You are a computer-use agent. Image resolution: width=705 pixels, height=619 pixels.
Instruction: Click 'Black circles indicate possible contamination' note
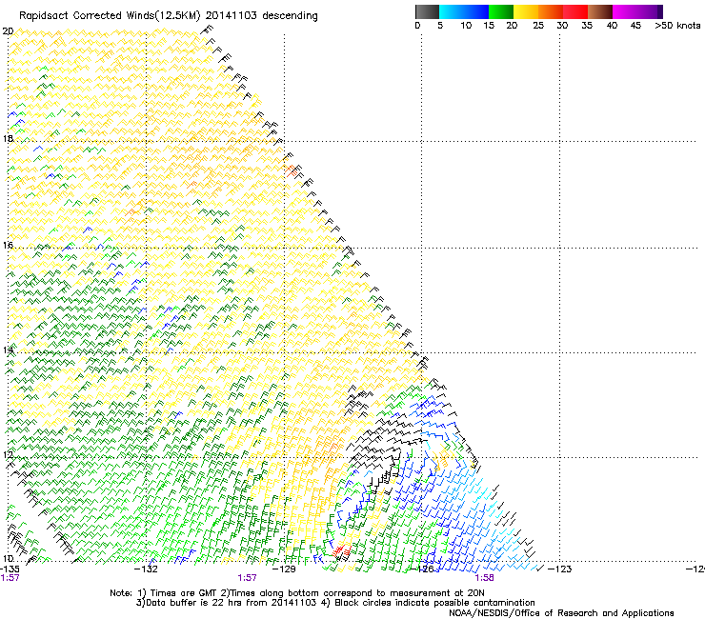[434, 603]
